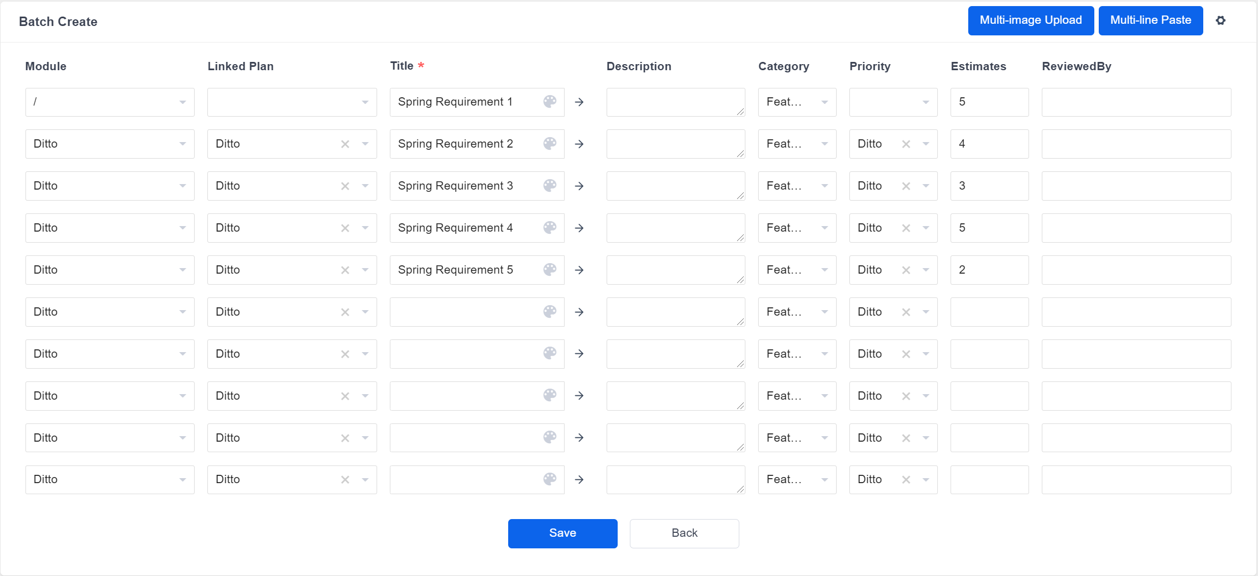This screenshot has width=1258, height=576.
Task: Open color palette for Spring Requirement 1
Action: coord(550,102)
